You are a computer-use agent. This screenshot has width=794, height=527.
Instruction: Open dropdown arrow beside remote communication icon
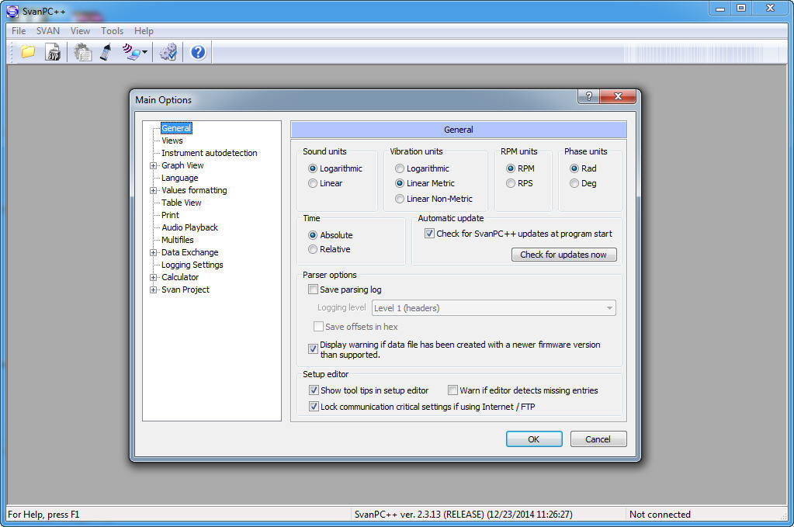145,52
